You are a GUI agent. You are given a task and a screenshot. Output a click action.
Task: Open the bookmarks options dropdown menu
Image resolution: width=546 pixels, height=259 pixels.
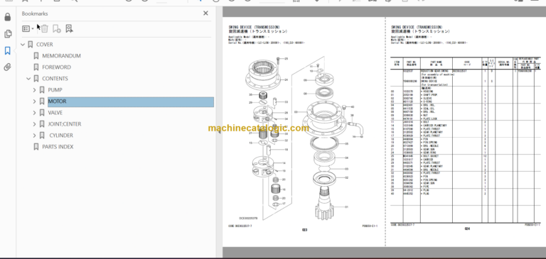(28, 28)
